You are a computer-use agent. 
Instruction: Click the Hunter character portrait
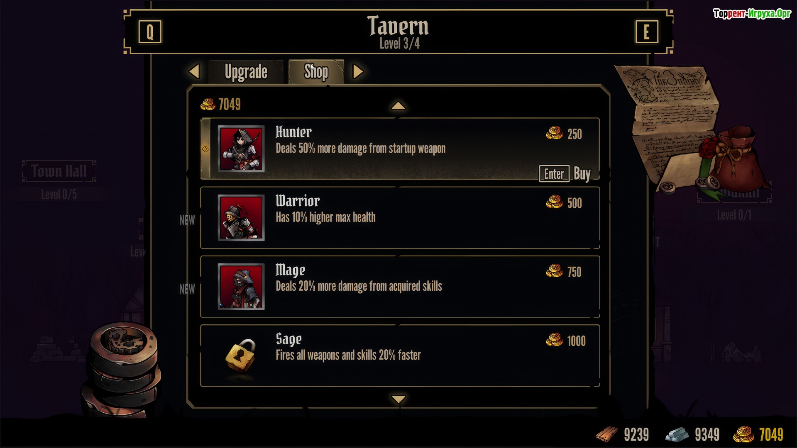(x=241, y=149)
